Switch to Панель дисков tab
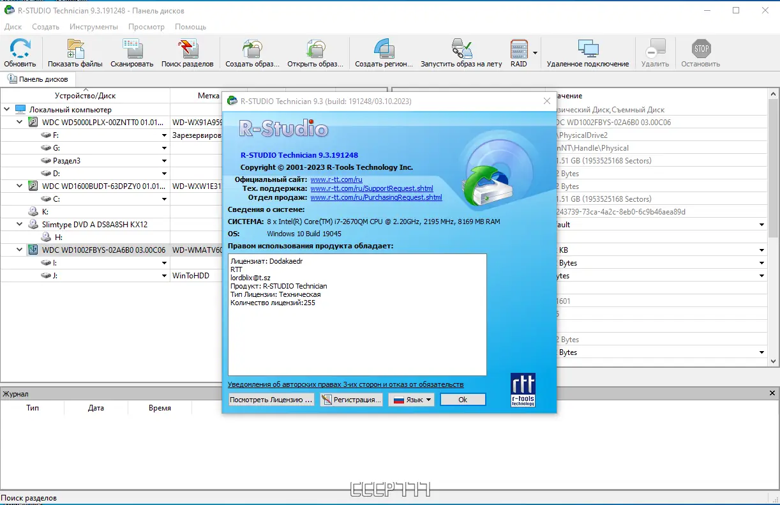This screenshot has height=505, width=780. [38, 79]
